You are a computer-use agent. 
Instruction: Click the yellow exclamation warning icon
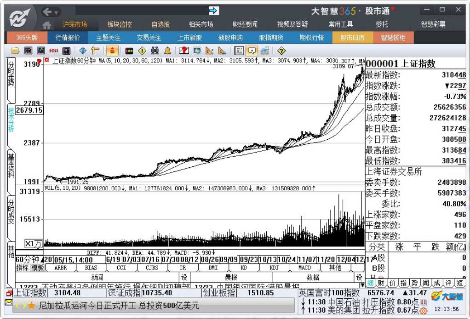pos(142,51)
